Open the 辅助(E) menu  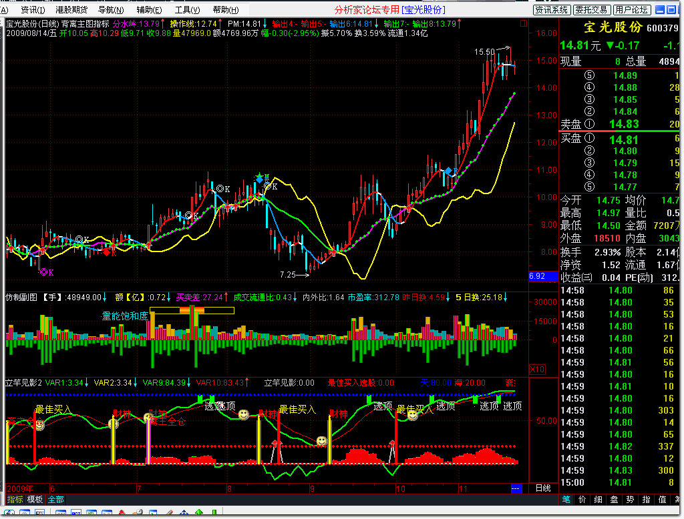point(149,9)
